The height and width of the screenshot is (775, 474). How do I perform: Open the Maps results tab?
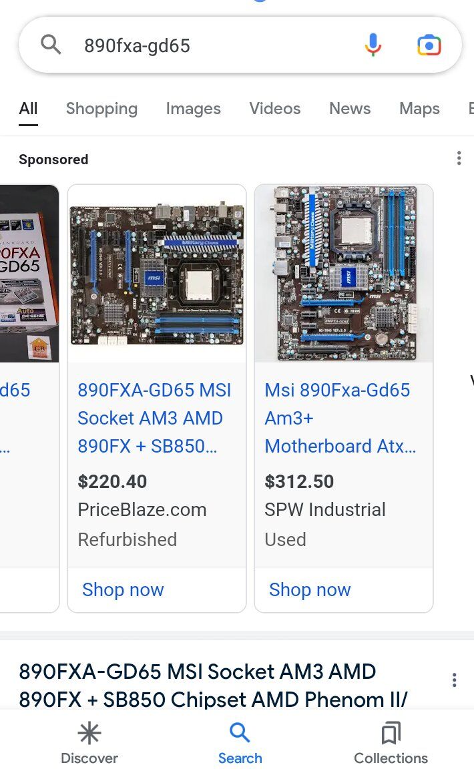tap(420, 108)
